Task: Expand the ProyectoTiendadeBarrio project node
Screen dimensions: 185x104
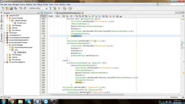Action: (5, 62)
